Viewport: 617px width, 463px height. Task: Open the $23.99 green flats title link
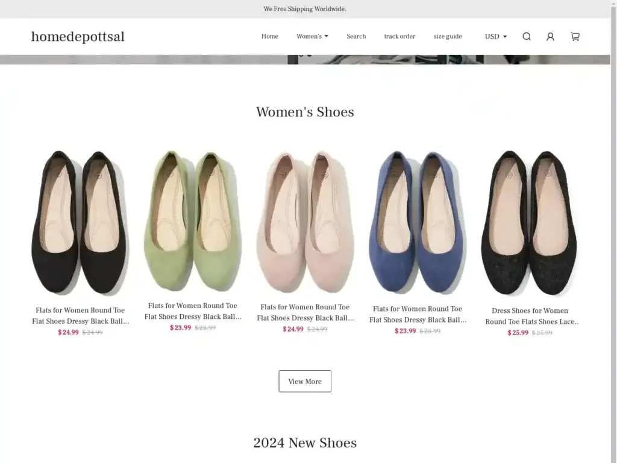pos(193,311)
